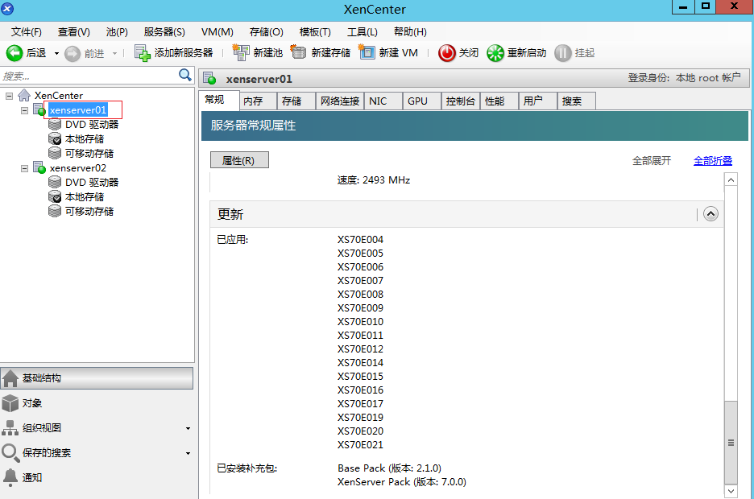754x499 pixels.
Task: Switch to the 性能 tab
Action: (x=499, y=101)
